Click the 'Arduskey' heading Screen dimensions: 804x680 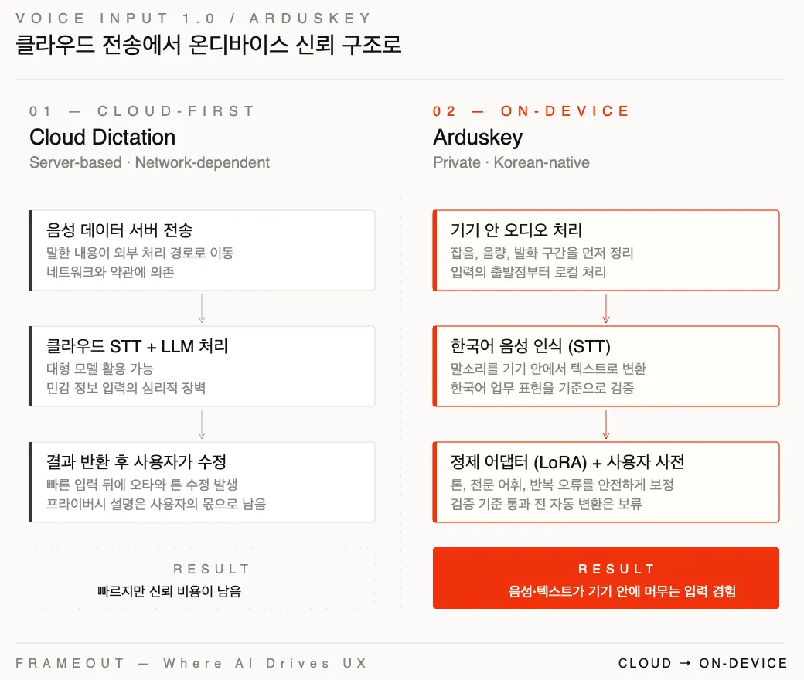click(478, 138)
